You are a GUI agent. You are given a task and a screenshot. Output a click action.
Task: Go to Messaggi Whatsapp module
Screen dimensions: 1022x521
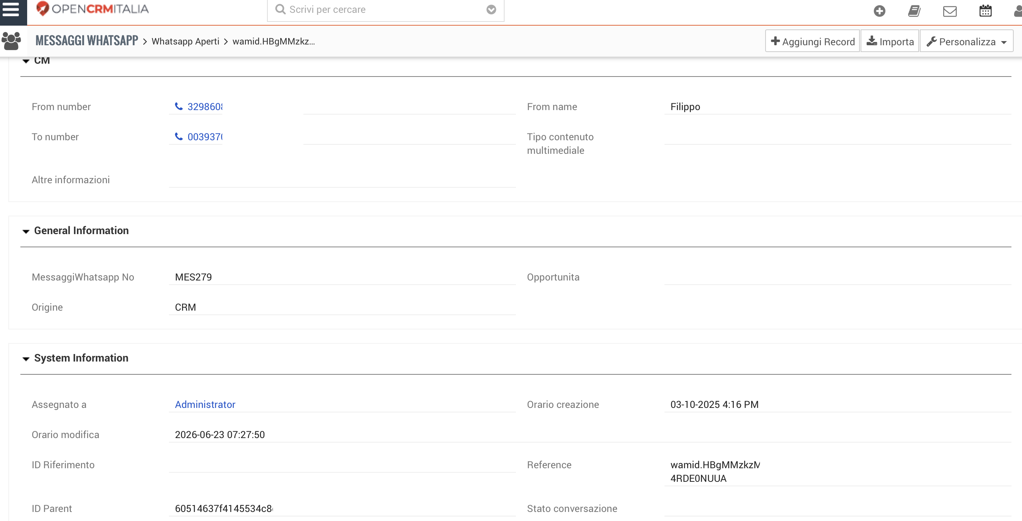click(87, 40)
